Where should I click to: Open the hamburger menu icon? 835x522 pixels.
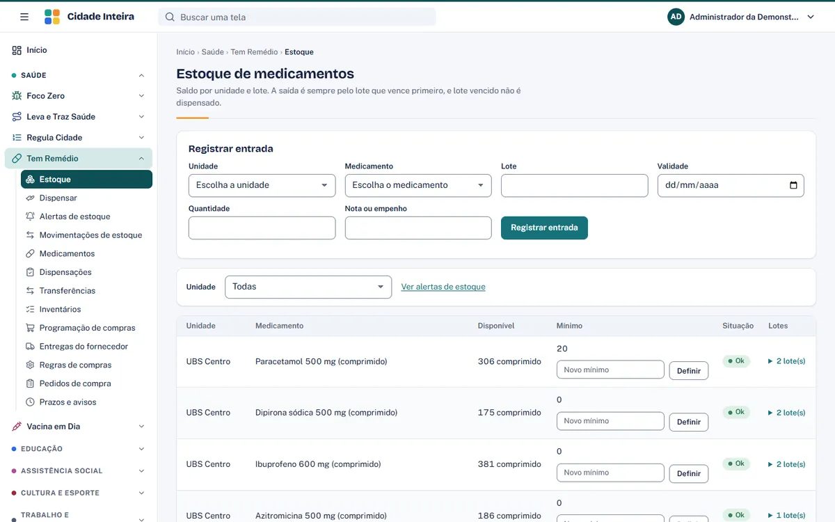point(24,17)
